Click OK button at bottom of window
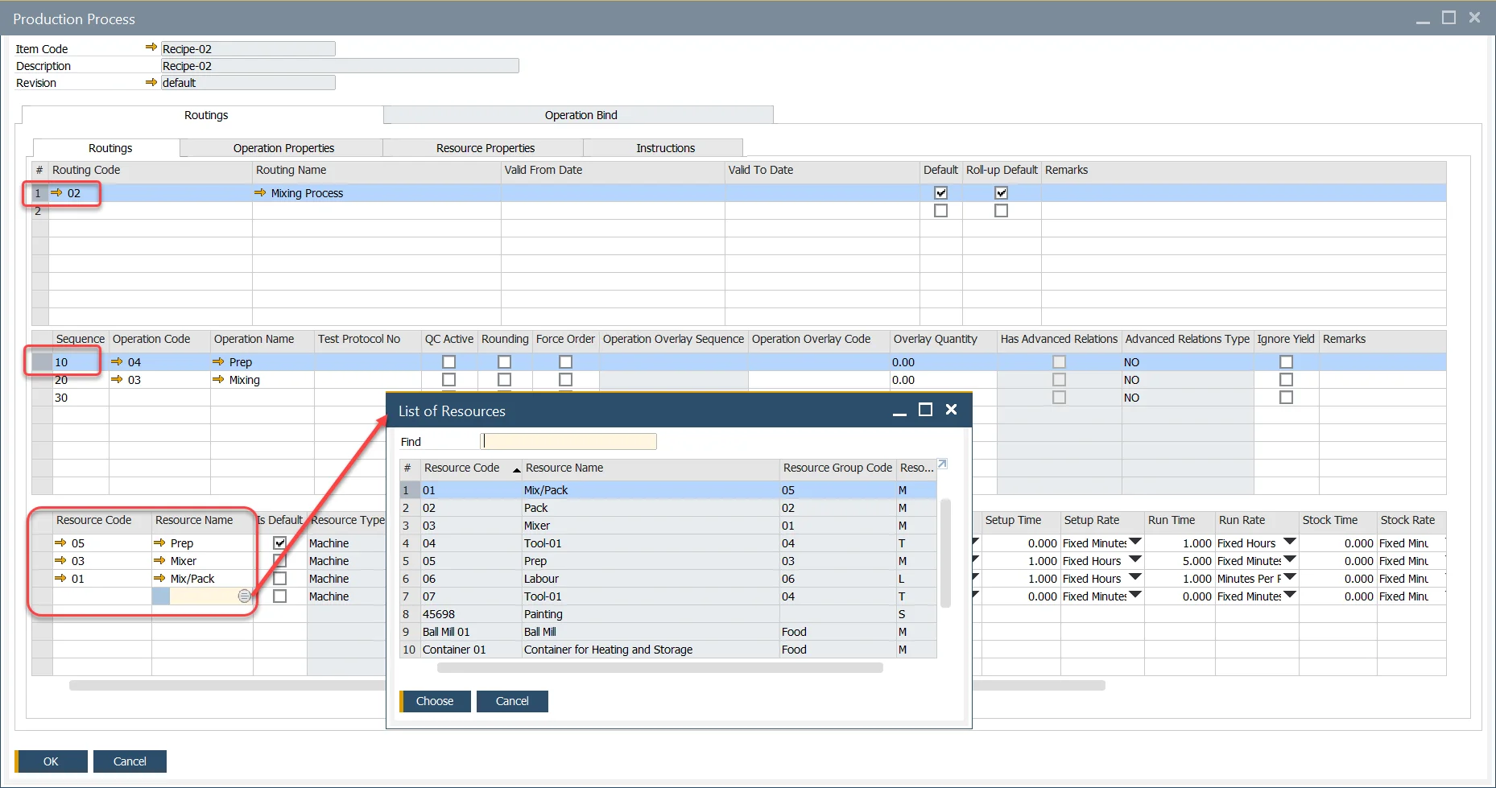The height and width of the screenshot is (788, 1496). coord(51,761)
